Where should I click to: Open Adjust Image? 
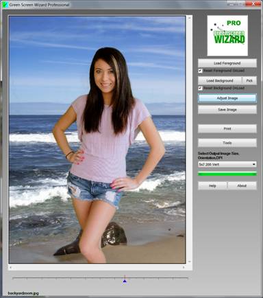[x=227, y=98]
